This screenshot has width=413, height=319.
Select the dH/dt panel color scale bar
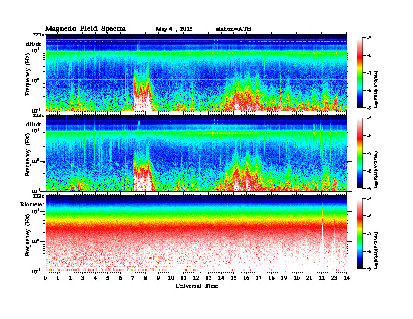point(359,73)
